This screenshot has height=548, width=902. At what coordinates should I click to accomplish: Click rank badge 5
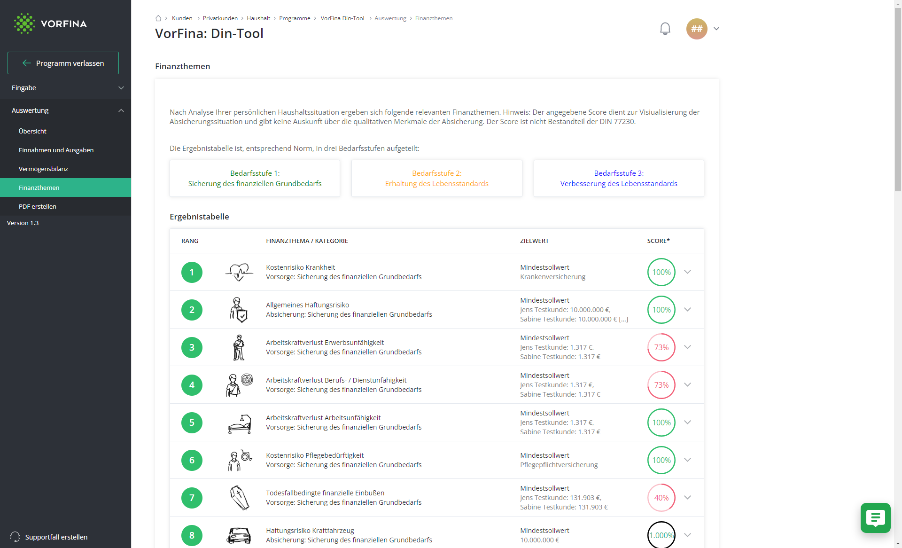click(x=192, y=423)
